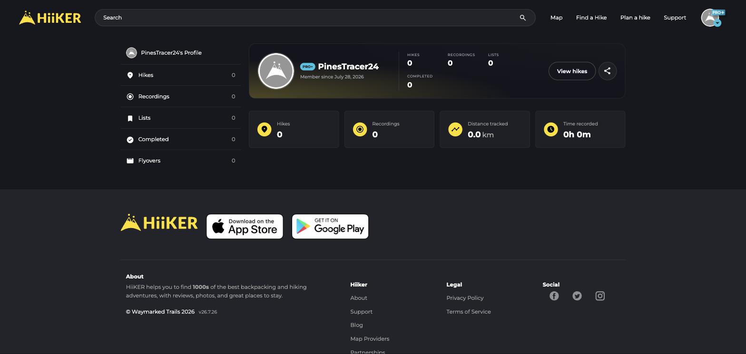Select PinesTracer24's Profile in the sidebar

point(181,53)
